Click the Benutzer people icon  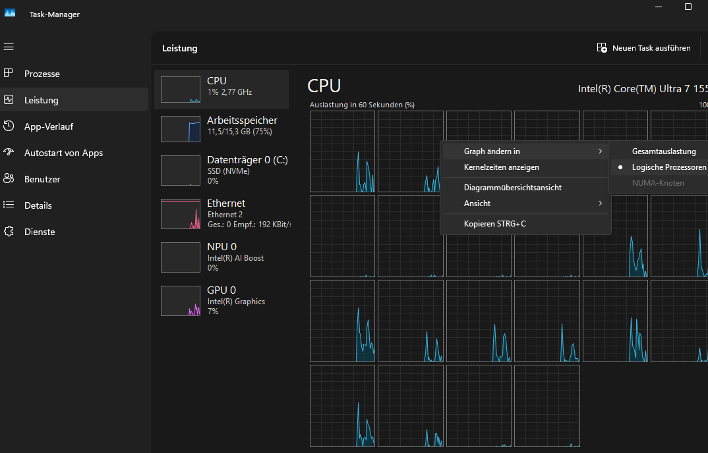tap(9, 178)
